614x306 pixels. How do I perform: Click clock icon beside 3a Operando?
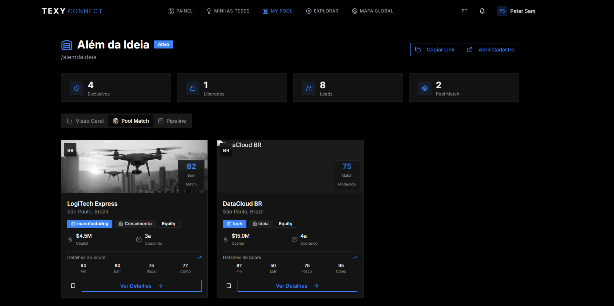pyautogui.click(x=139, y=240)
